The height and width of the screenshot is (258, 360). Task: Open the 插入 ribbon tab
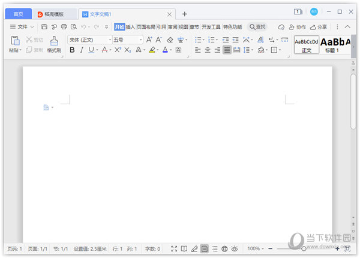[130, 27]
